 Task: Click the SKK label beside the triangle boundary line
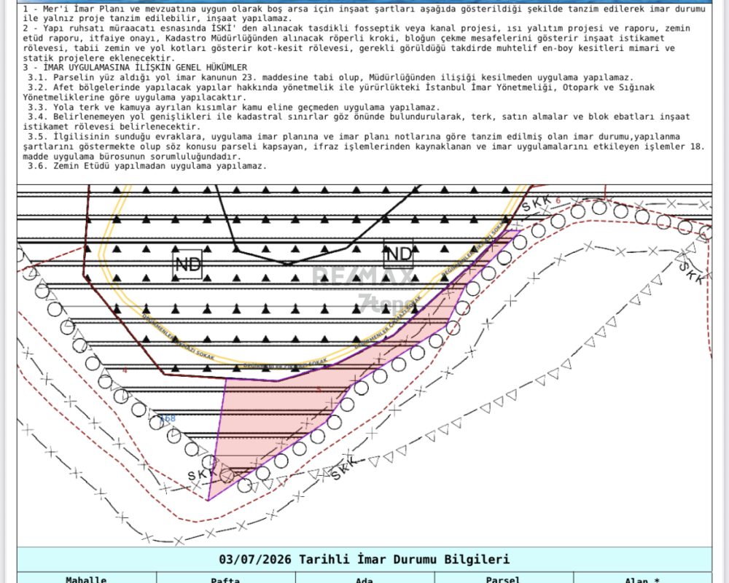[345, 468]
